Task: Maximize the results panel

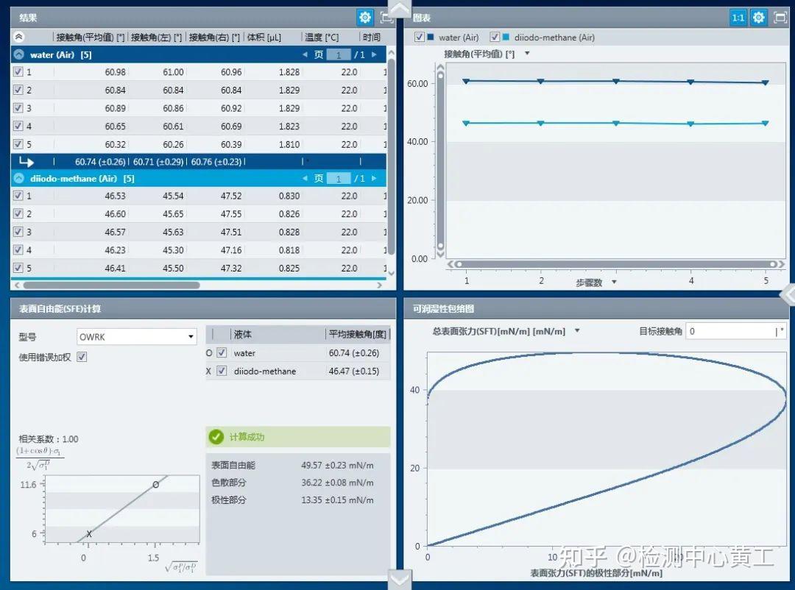Action: (387, 18)
